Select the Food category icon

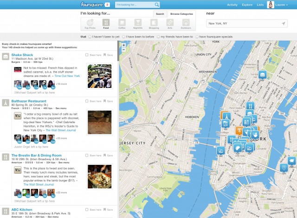tap(106, 24)
